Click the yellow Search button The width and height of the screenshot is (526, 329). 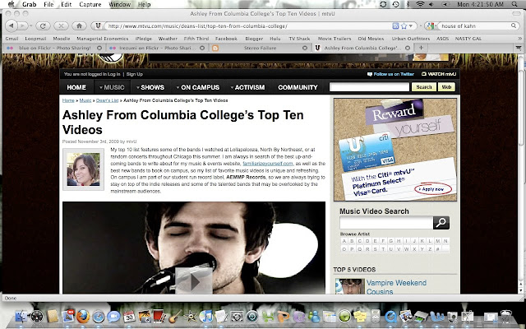click(x=424, y=87)
